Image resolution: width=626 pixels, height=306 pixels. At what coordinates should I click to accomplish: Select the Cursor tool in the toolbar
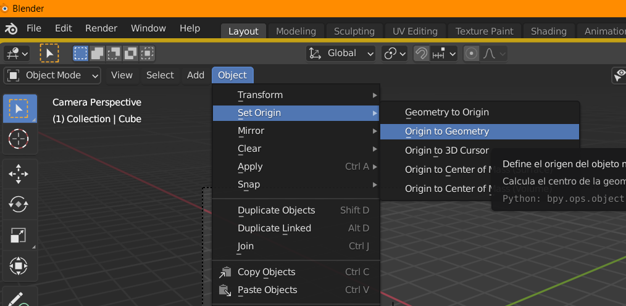pyautogui.click(x=19, y=138)
